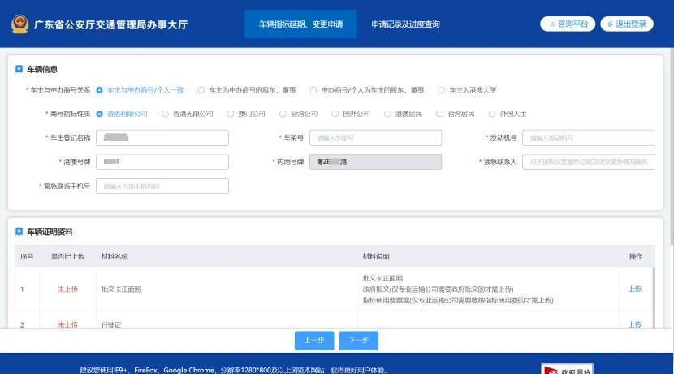Click 未上传 status in 行驶证 row
This screenshot has height=374, width=674.
pyautogui.click(x=67, y=325)
